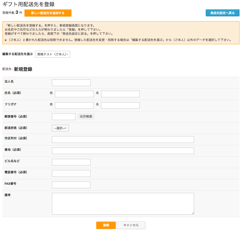Click the ビル名など input field
The image size is (243, 232).
pos(71,162)
